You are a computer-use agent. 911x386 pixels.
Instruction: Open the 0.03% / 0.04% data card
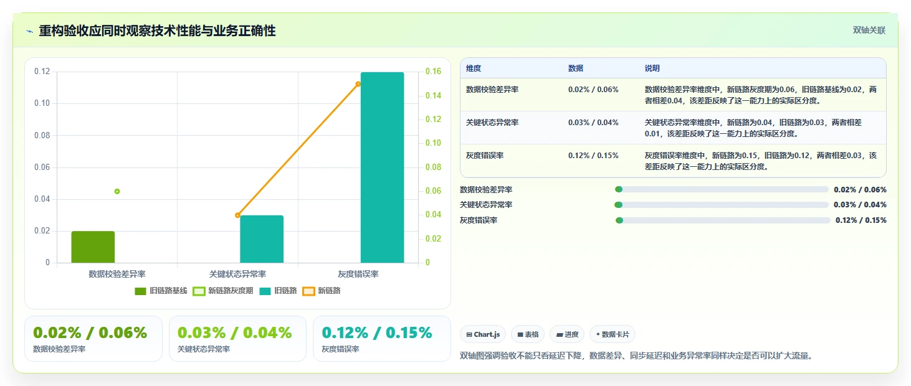[x=237, y=339]
